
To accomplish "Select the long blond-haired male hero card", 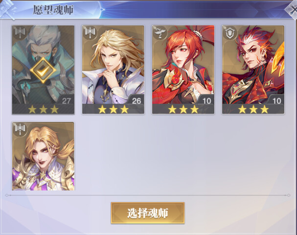I will [113, 70].
